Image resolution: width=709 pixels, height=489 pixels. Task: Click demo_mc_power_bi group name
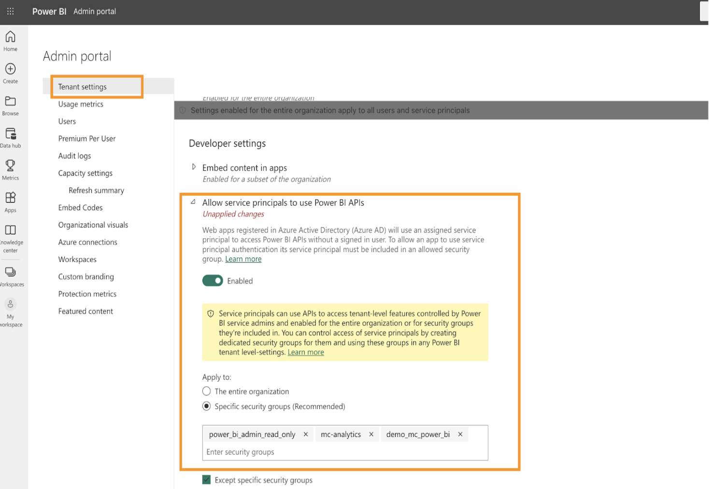coord(418,435)
